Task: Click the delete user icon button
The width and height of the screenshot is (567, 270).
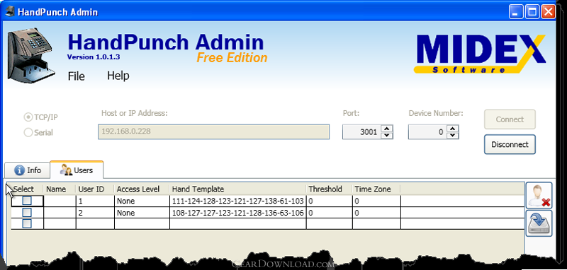Action: [x=539, y=195]
